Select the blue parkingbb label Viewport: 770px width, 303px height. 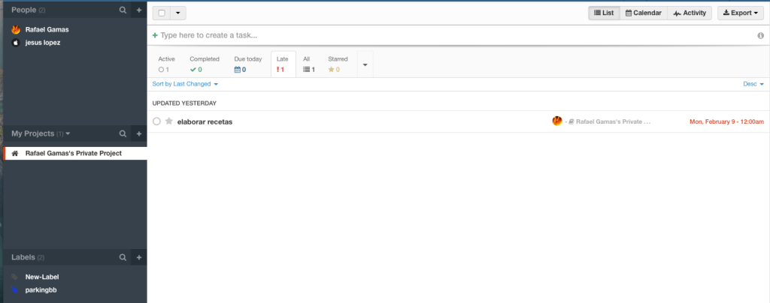click(x=41, y=289)
